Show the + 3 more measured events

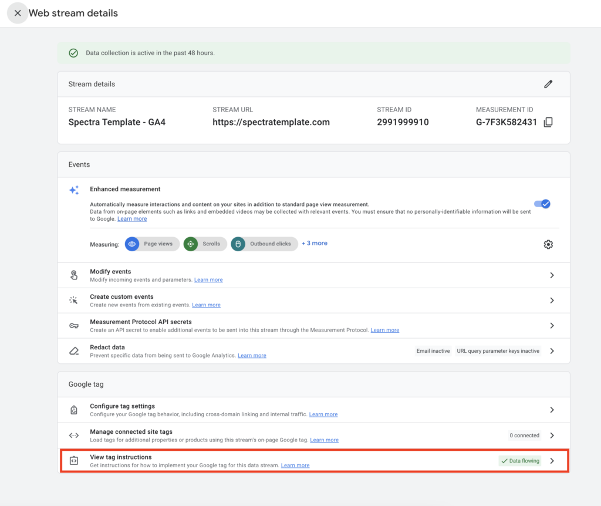(x=315, y=243)
